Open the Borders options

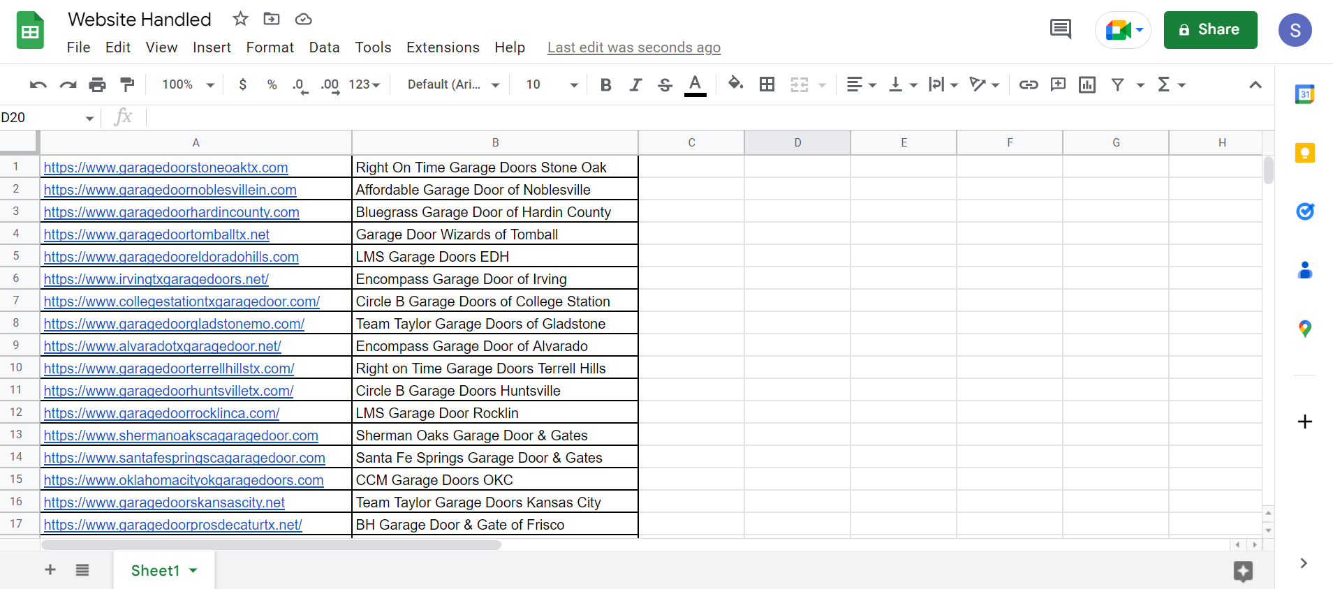point(767,84)
